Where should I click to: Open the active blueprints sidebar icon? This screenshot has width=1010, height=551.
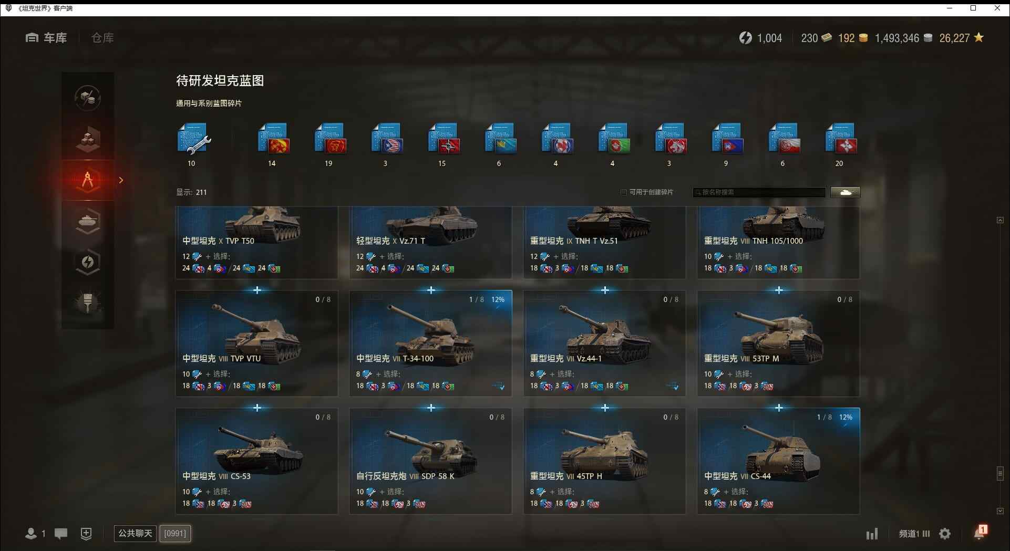click(88, 180)
